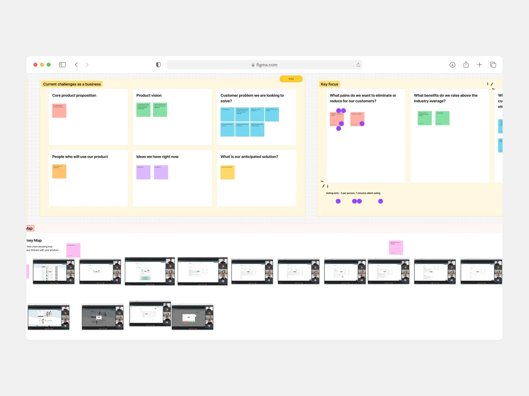Select the yellow timer pill label

tap(291, 79)
